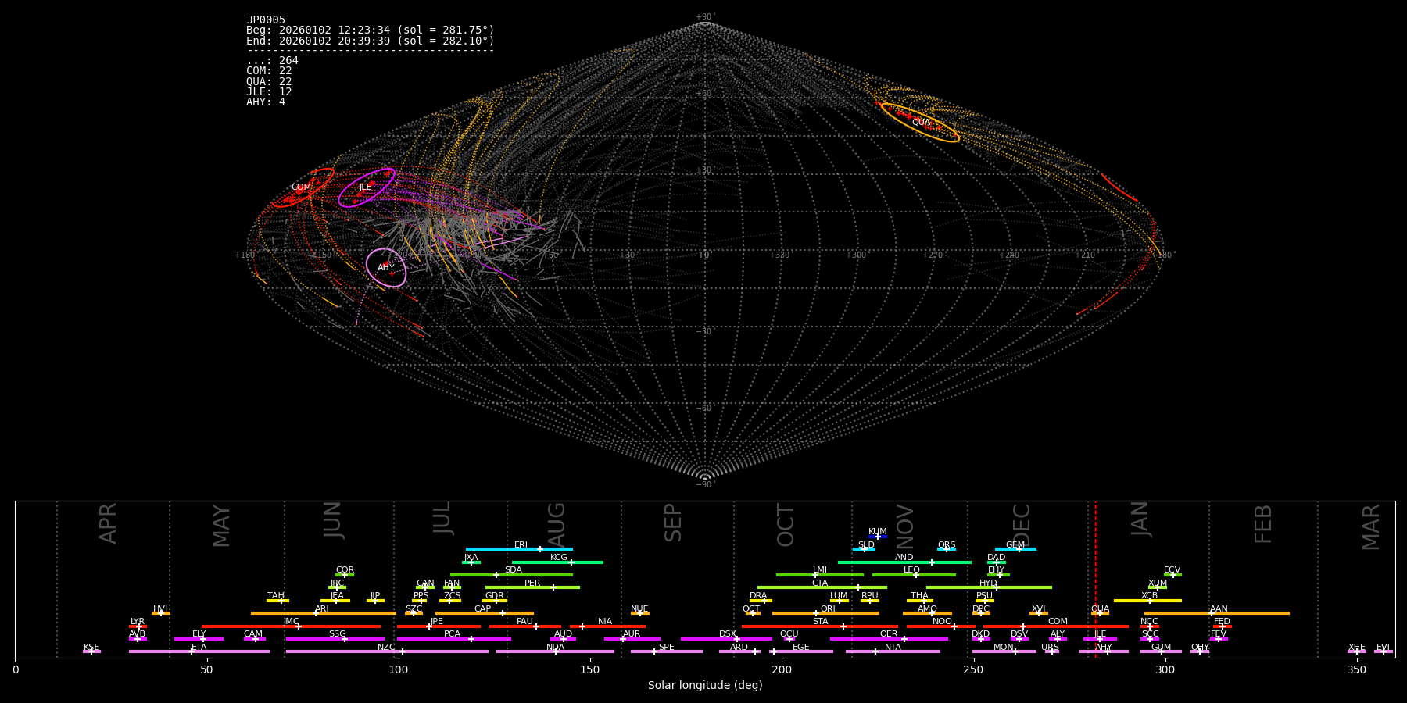This screenshot has width=1407, height=703.
Task: Click the SSG shower bar label
Action: 337,634
